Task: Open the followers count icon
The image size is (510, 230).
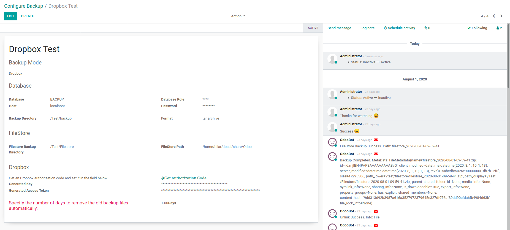Action: [499, 28]
